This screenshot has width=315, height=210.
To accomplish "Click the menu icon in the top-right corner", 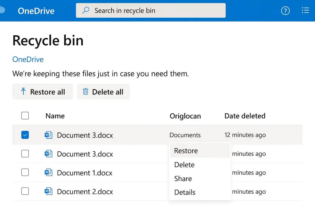I will 305,10.
